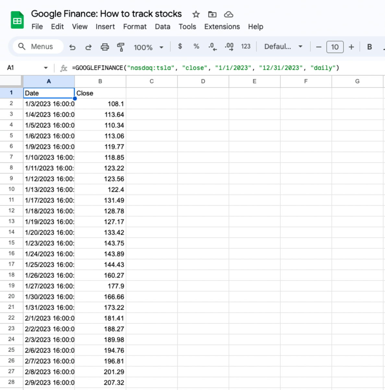385x390 pixels.
Task: View the cloud save status icon
Action: pos(229,14)
